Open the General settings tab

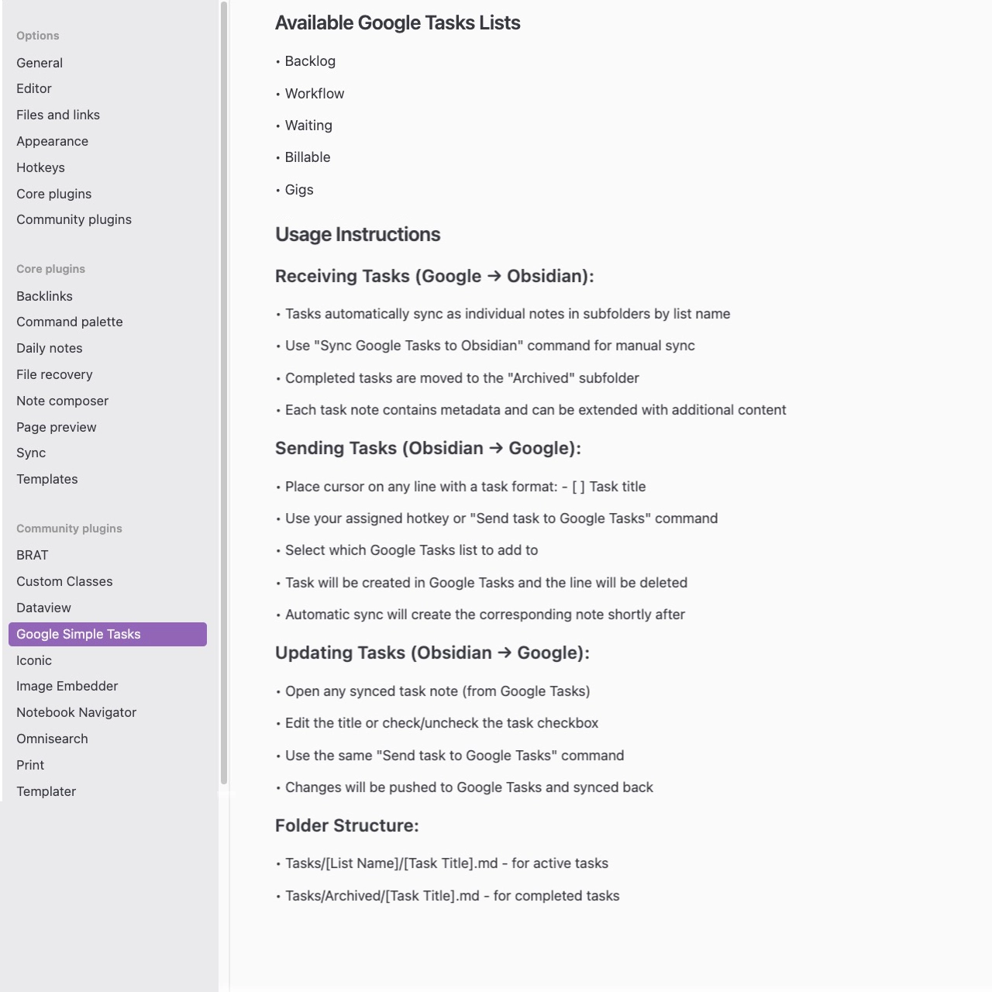point(40,63)
